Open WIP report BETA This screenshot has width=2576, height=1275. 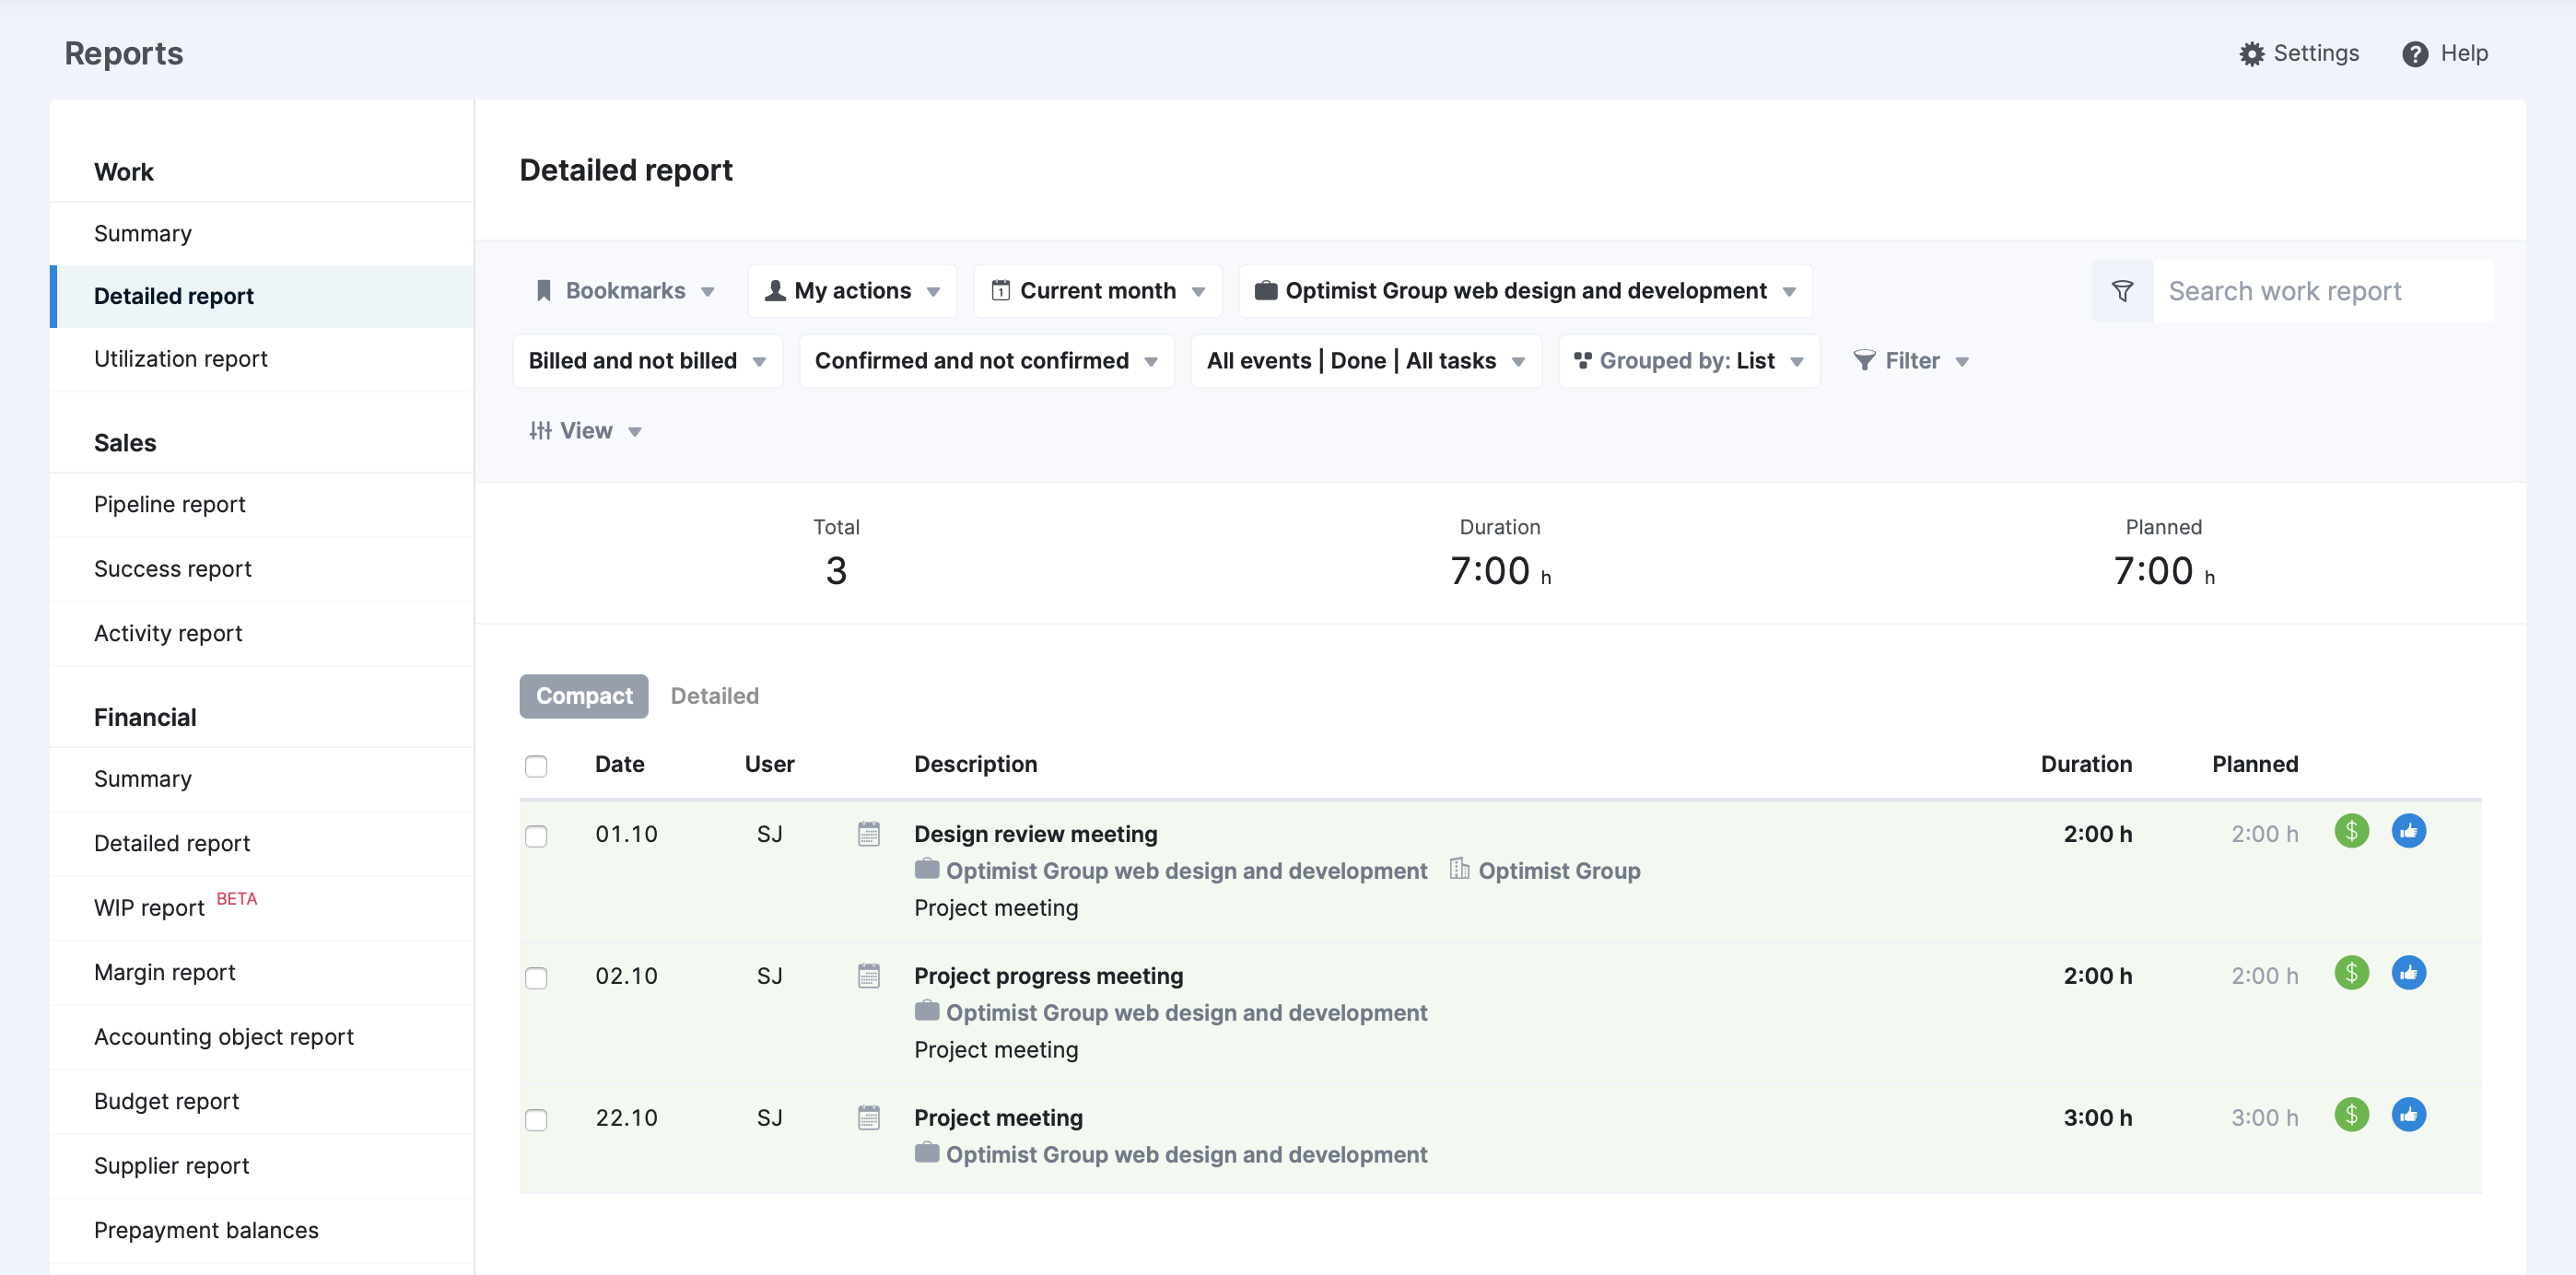pyautogui.click(x=262, y=908)
